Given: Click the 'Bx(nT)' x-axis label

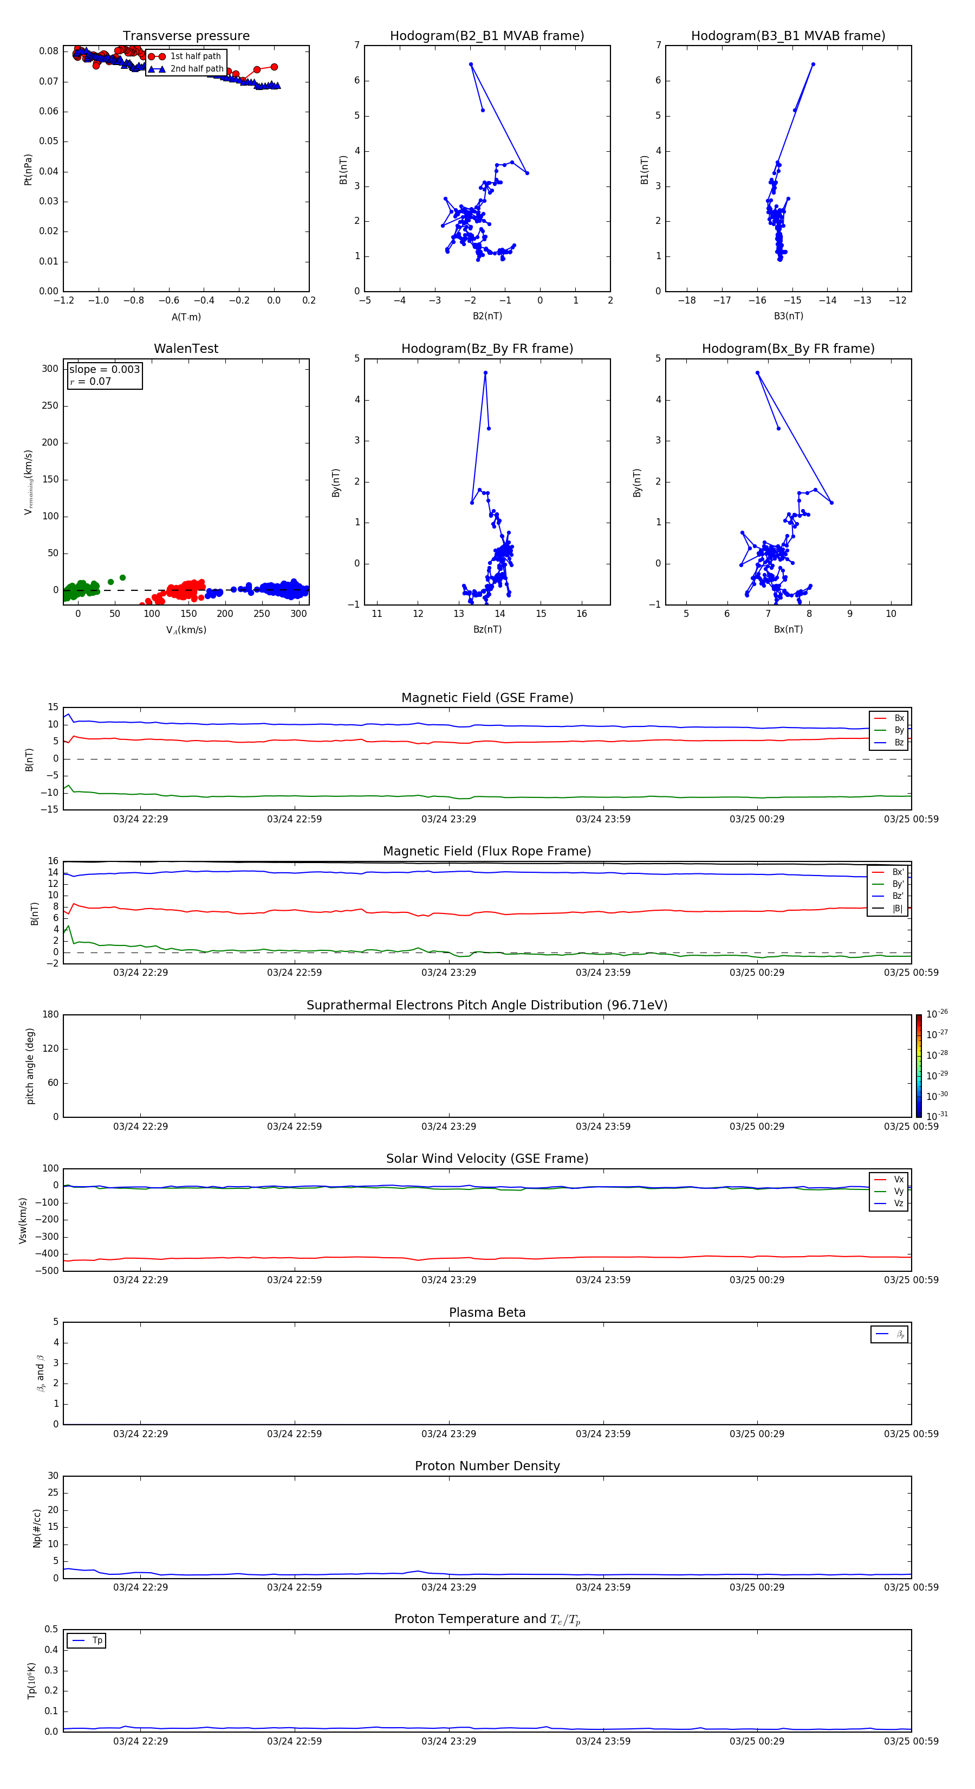Looking at the screenshot, I should 788,629.
